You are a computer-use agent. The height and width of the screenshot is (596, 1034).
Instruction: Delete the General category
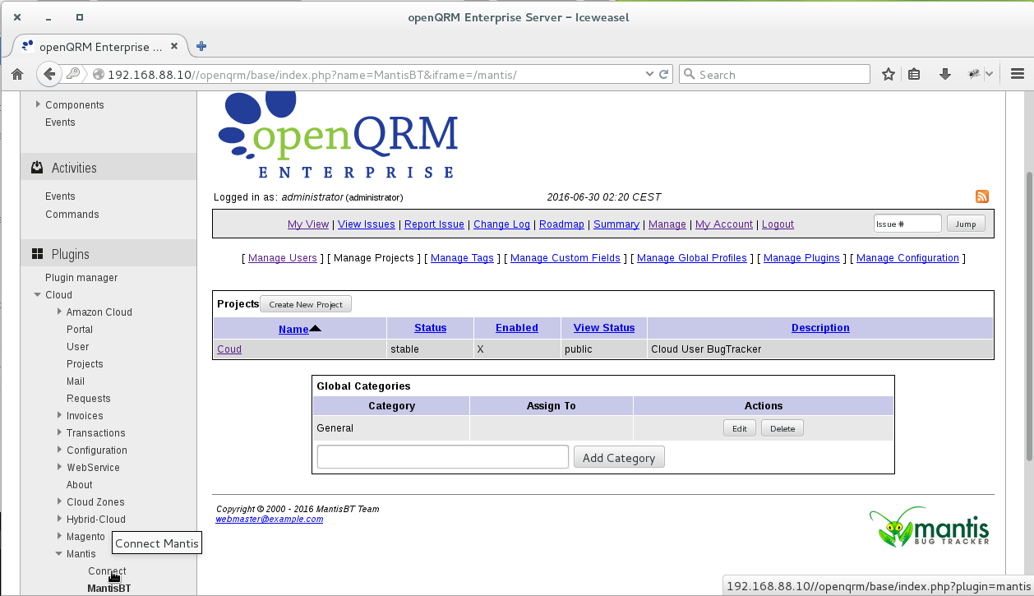782,428
